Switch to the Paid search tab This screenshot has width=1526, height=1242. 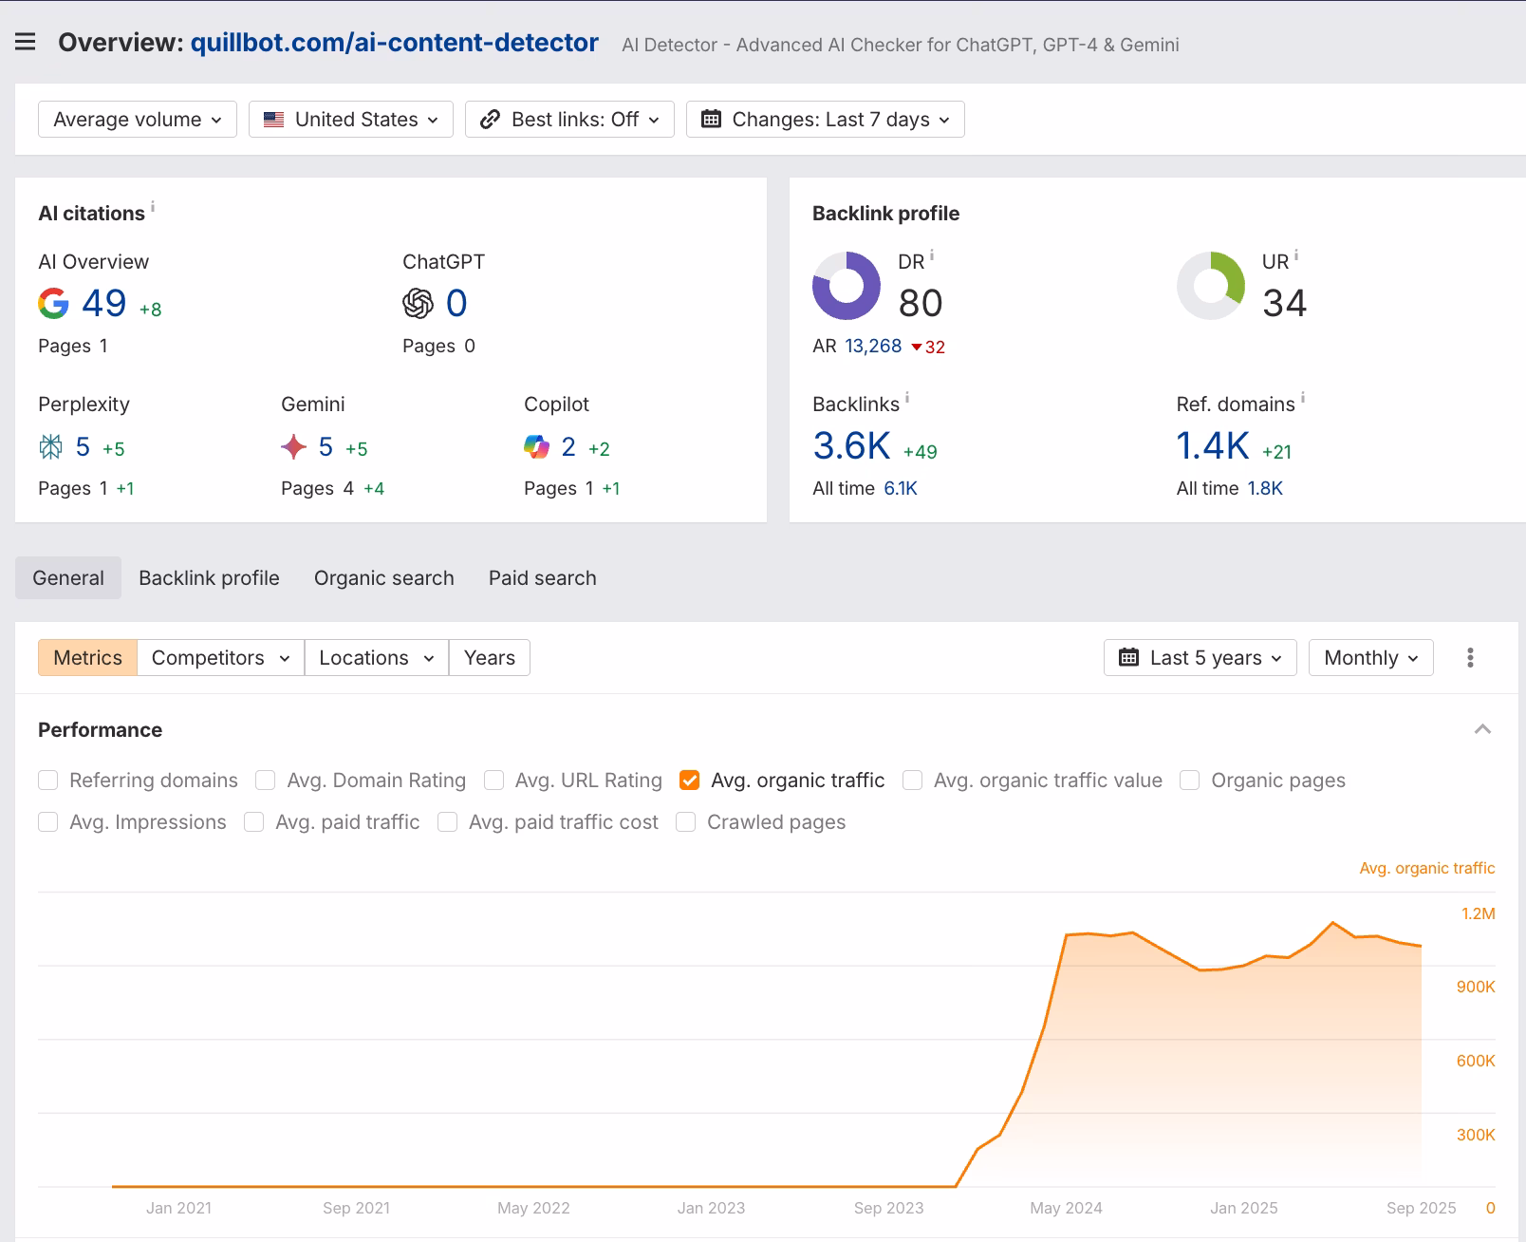543,577
